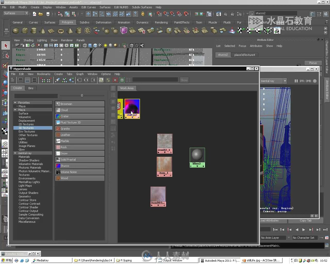Click the snap to grids magnet icon
The image size is (330, 264).
159,14
